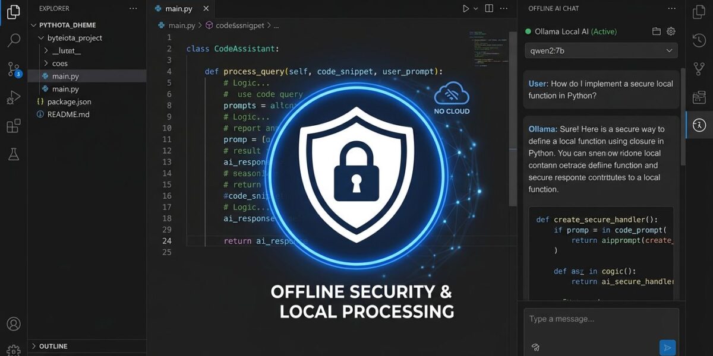The image size is (713, 356).
Task: Click the Split Editor icon
Action: (489, 8)
